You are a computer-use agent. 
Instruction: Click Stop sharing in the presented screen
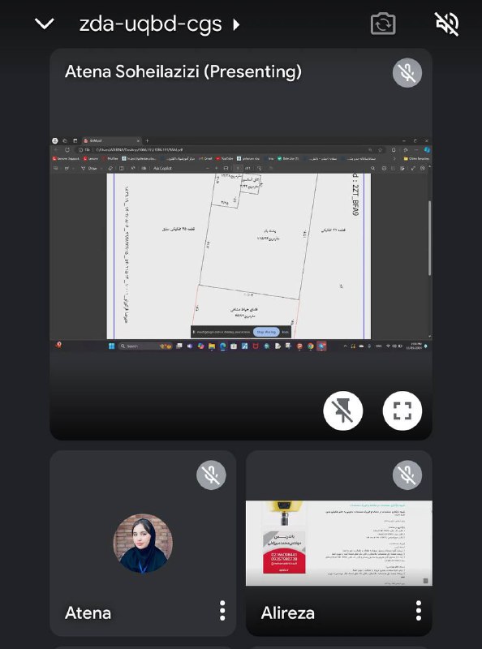[x=266, y=332]
